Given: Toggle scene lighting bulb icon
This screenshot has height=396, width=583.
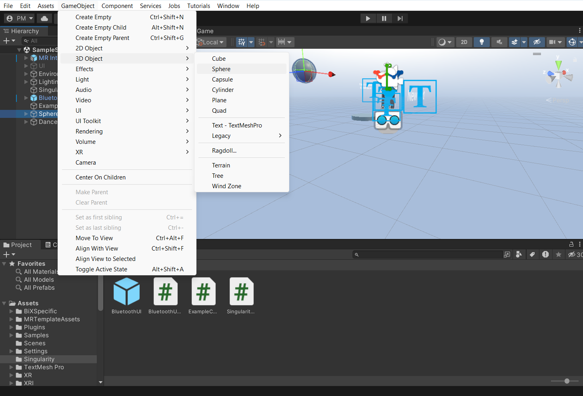Looking at the screenshot, I should [482, 42].
